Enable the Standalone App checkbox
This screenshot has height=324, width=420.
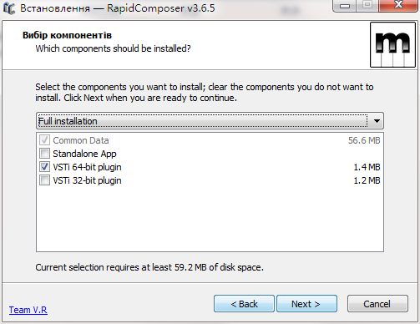tap(44, 154)
